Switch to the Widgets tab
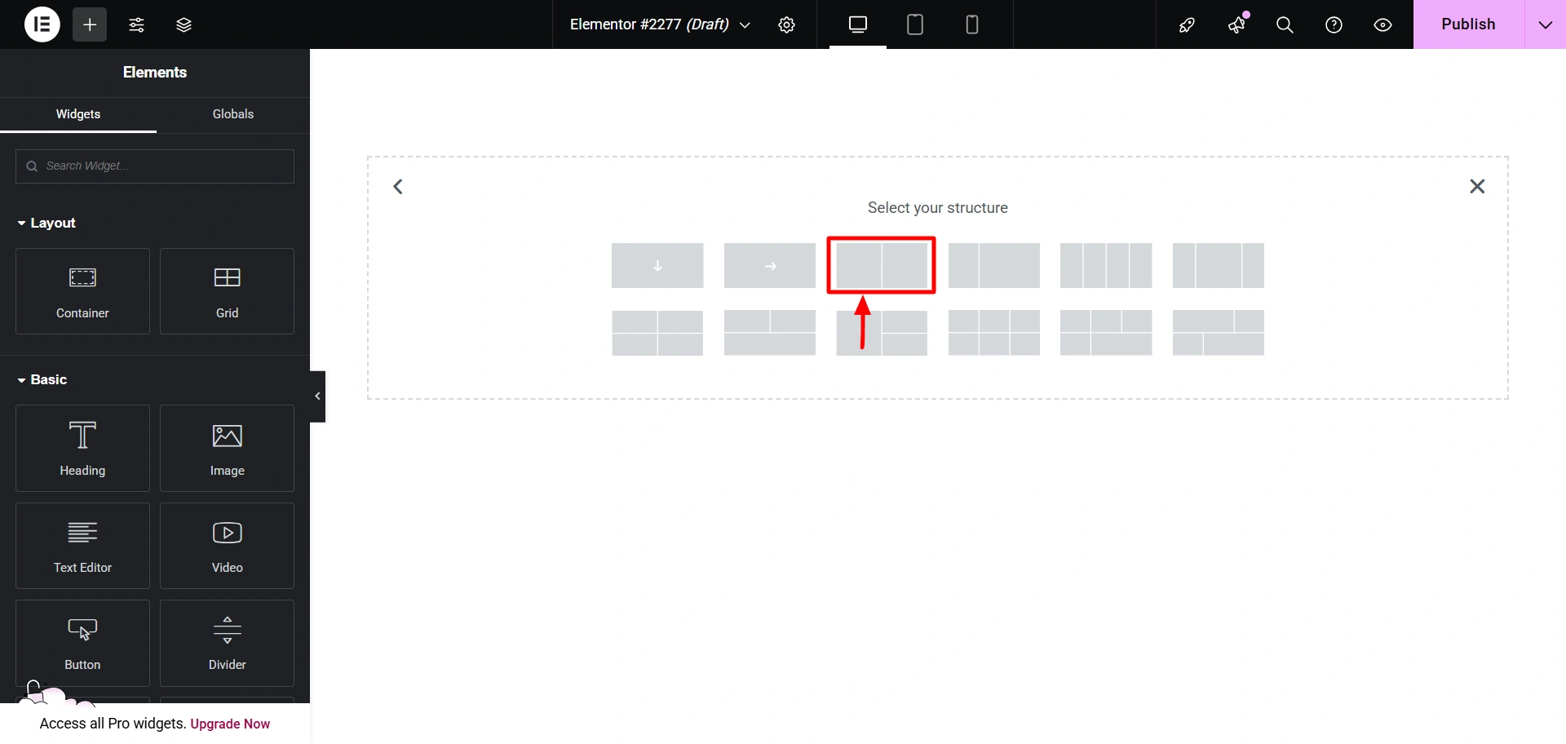 pos(78,114)
